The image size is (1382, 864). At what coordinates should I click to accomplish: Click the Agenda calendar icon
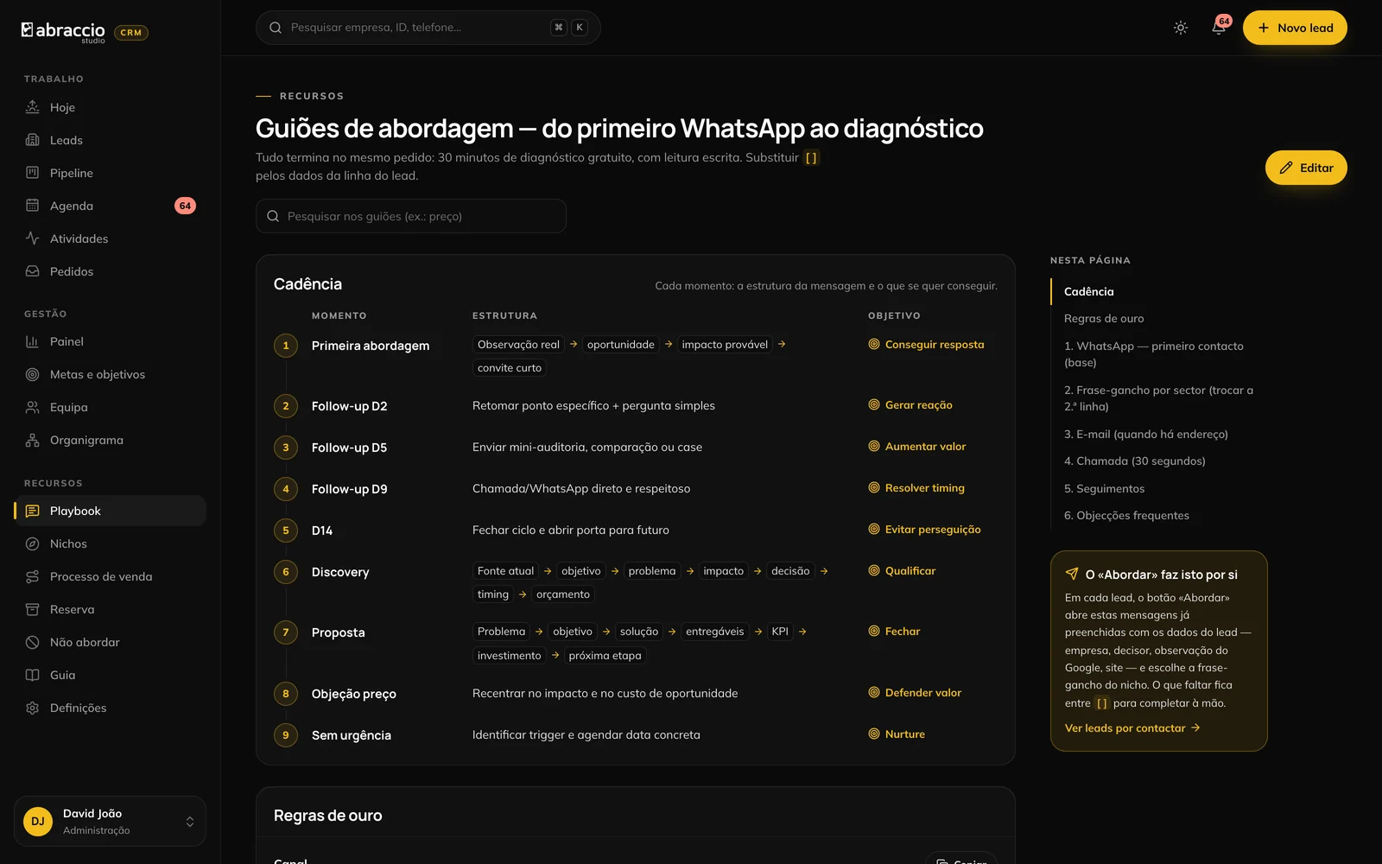pos(33,206)
